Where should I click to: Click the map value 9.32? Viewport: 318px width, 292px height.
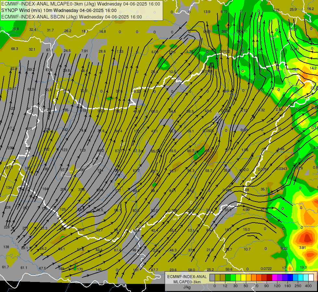pos(137,91)
